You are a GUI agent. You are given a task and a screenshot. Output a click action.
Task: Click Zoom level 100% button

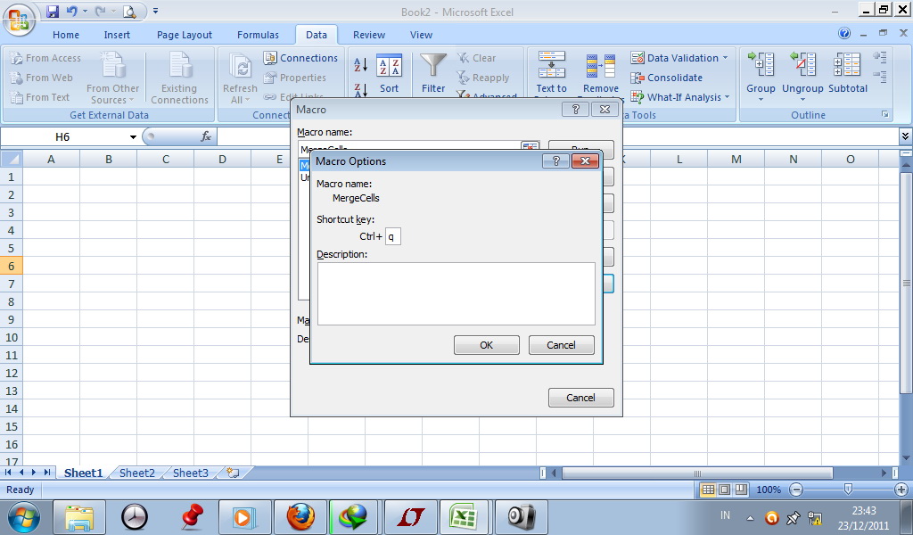[x=769, y=490]
